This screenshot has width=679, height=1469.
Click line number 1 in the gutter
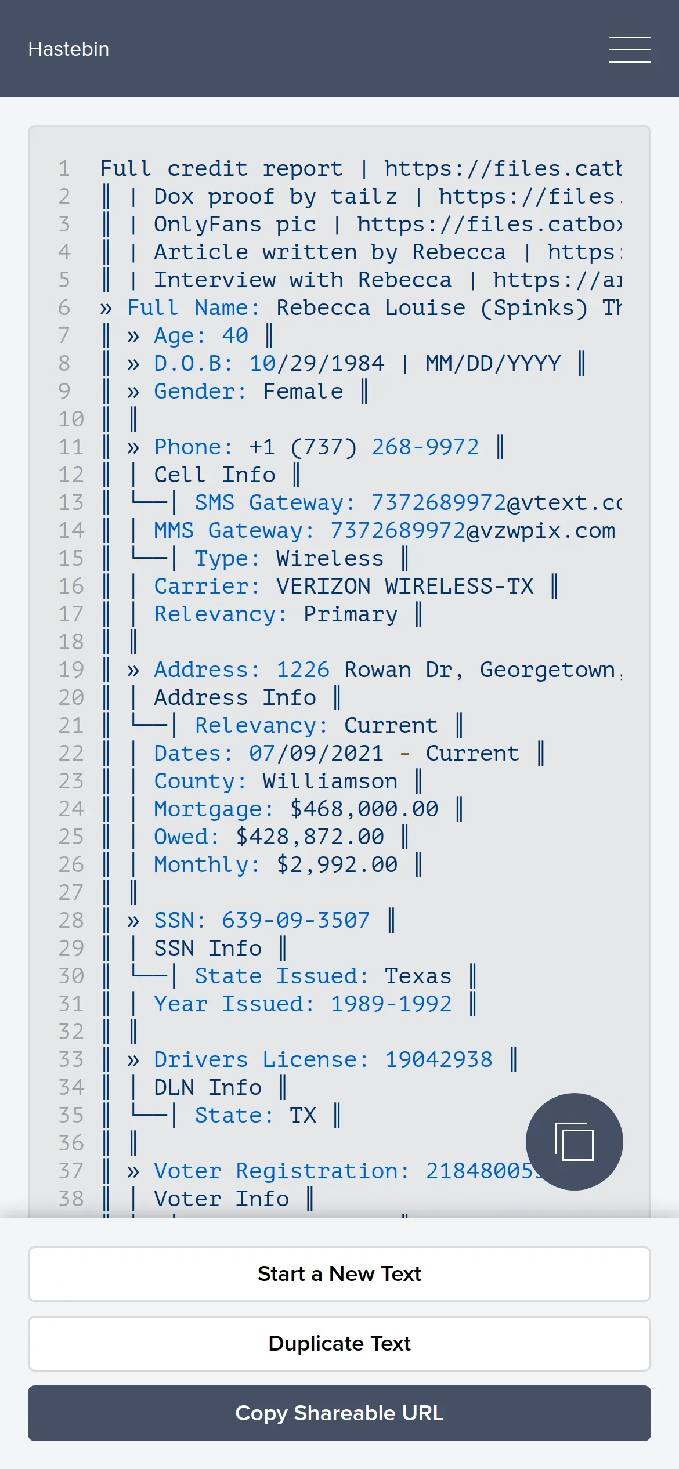pos(64,168)
